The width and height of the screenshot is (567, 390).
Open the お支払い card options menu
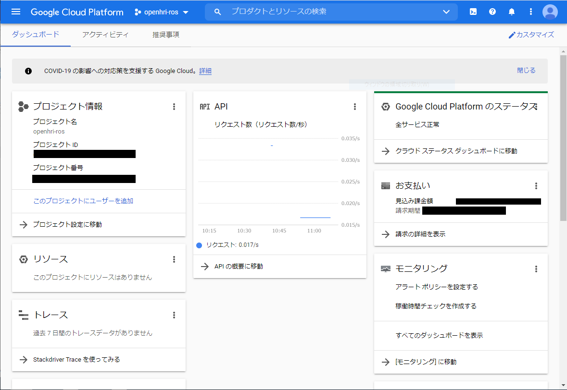coord(536,186)
